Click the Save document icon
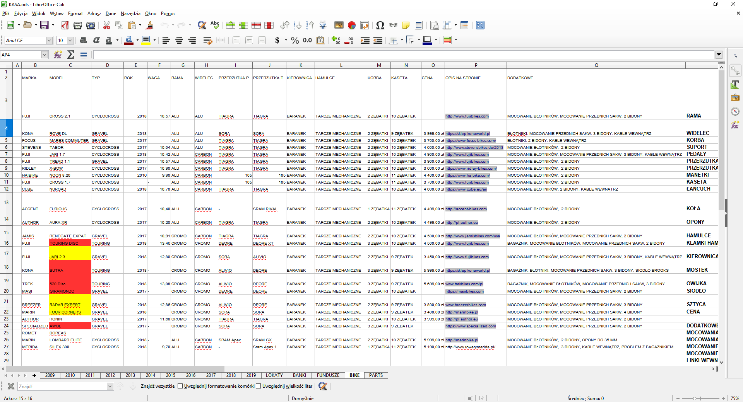The image size is (743, 402). 45,26
